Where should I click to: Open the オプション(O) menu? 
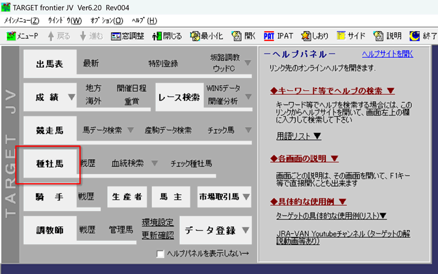tap(107, 21)
